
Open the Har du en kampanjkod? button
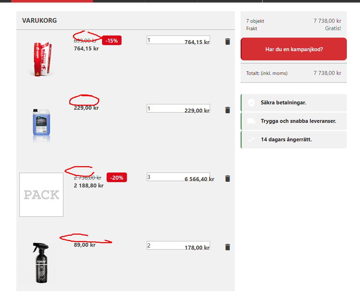click(x=294, y=49)
